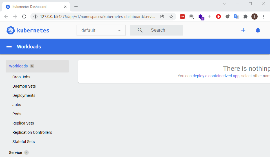Open the red ad blocker extension
Screen dimensions: 270x157
click(218, 17)
